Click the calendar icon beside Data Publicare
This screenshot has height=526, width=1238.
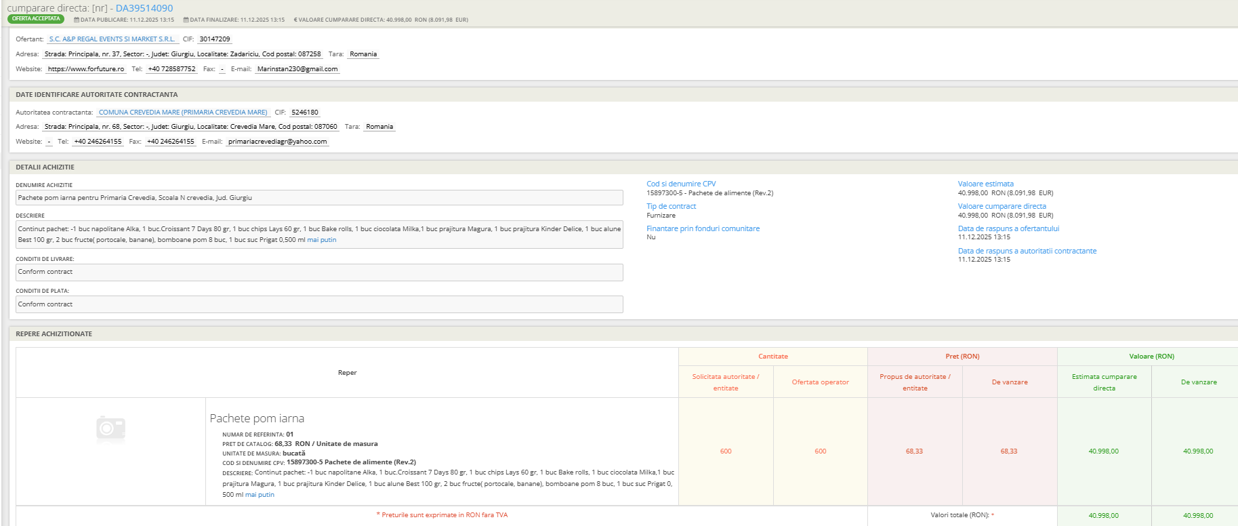pyautogui.click(x=77, y=20)
